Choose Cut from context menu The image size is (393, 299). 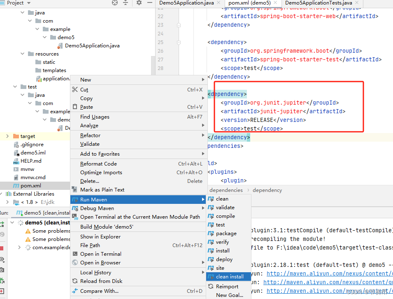(138, 90)
